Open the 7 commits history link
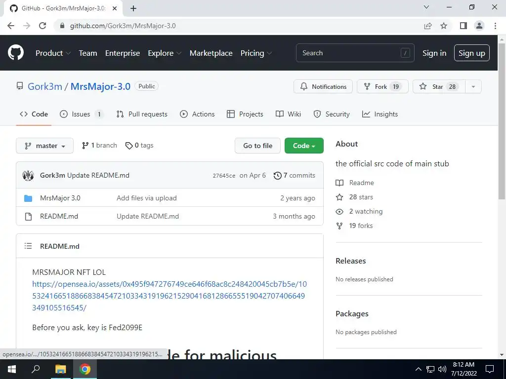The height and width of the screenshot is (379, 506). tap(295, 175)
